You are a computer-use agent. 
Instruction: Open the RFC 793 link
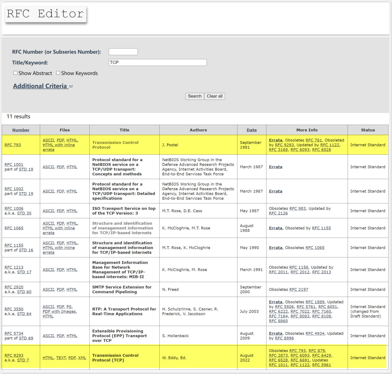coord(13,145)
